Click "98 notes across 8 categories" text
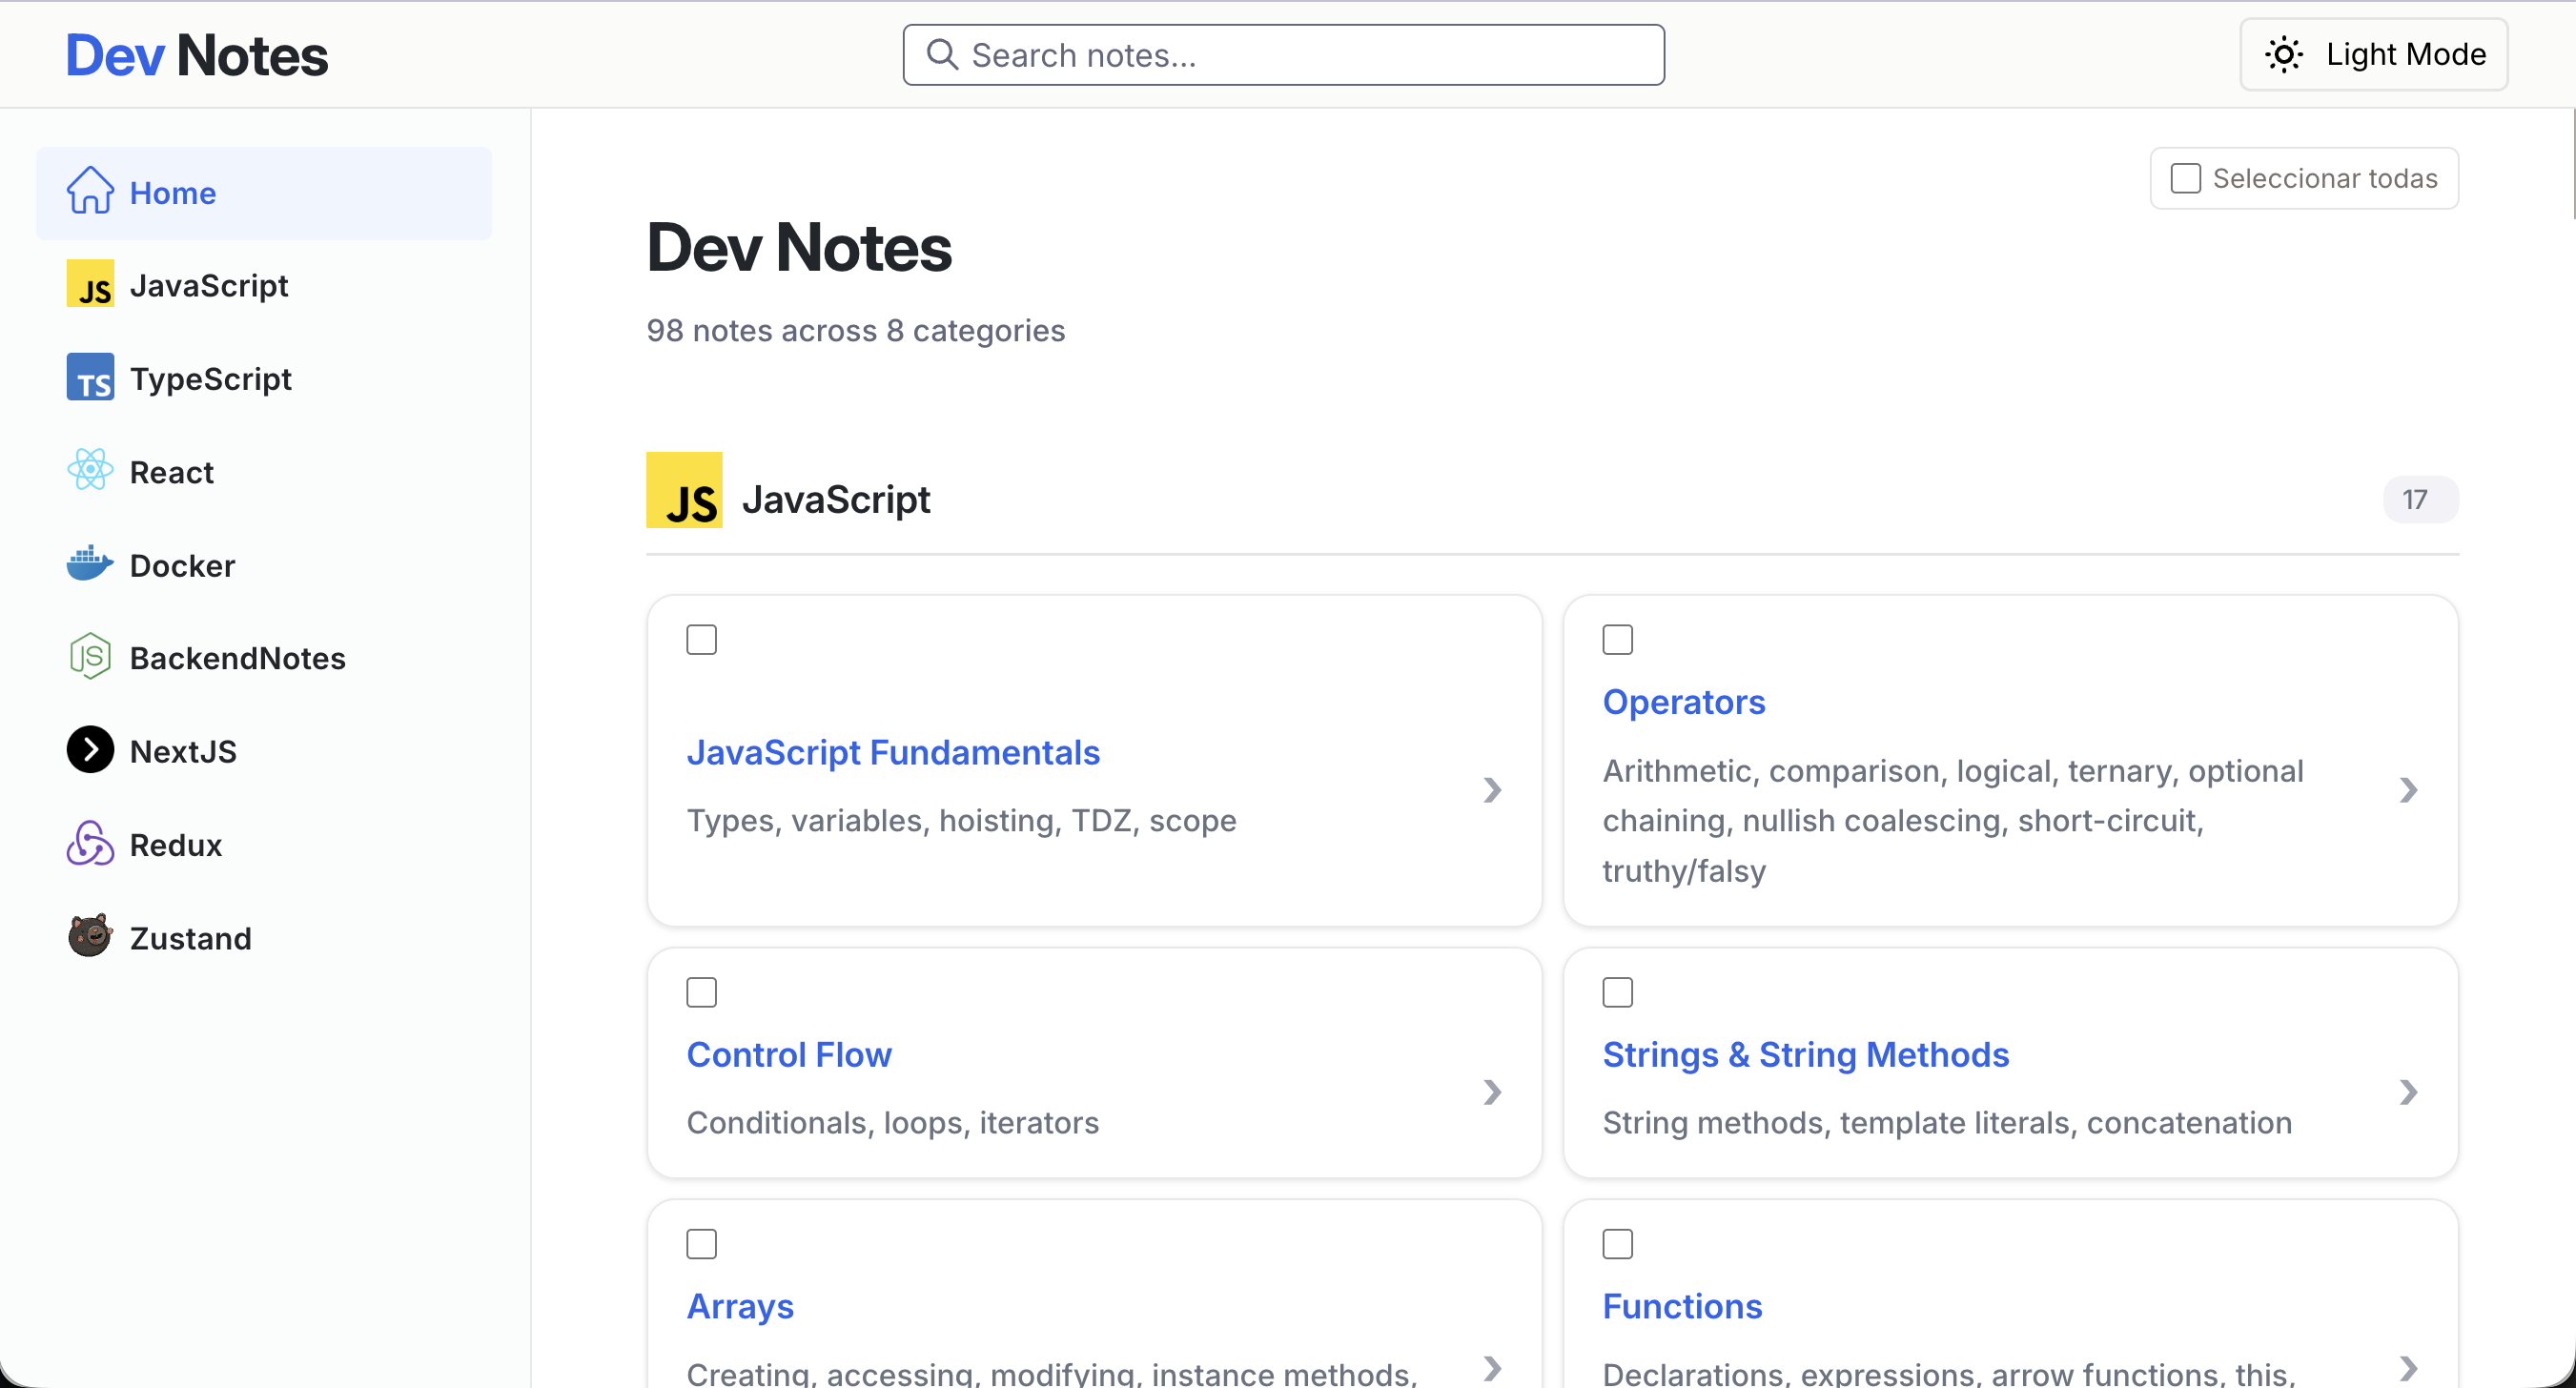Viewport: 2576px width, 1388px height. tap(856, 330)
